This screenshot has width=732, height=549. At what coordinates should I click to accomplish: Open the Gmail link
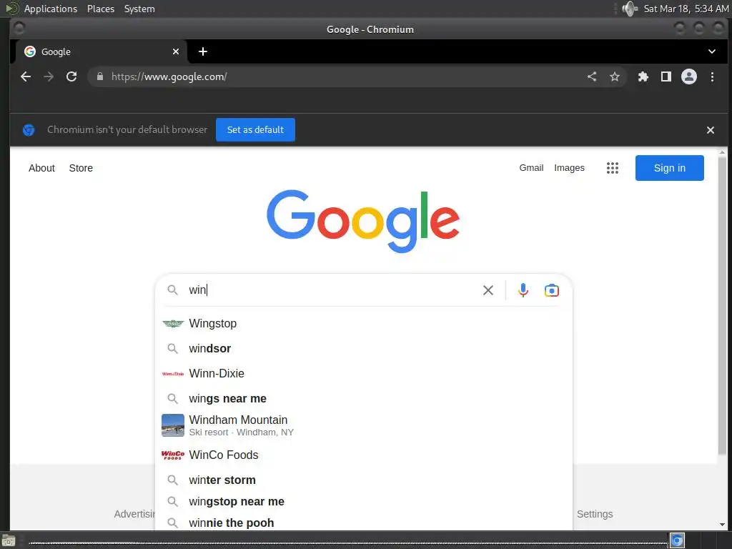[x=531, y=167]
